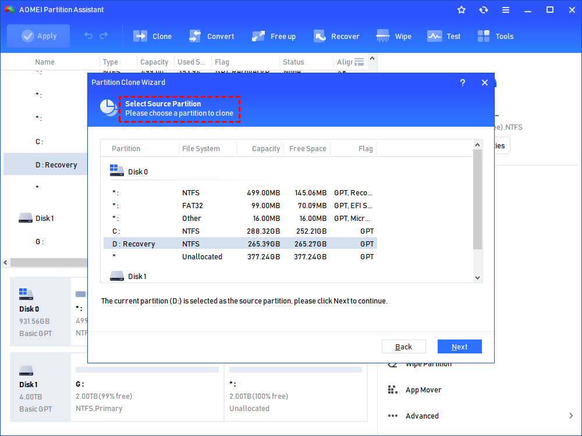Click the Undo arrow icon
Image resolution: width=582 pixels, height=436 pixels.
point(88,35)
